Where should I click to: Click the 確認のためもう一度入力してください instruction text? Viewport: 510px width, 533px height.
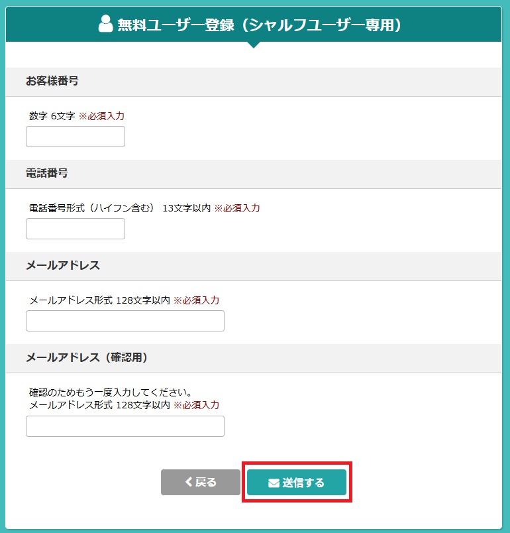111,392
